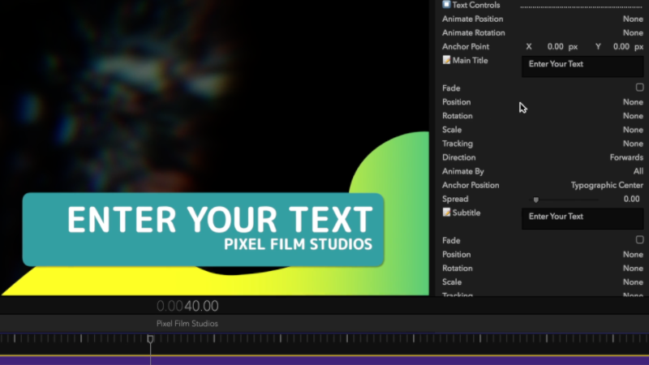Open the Animate By All dropdown
Screen dimensions: 649x365
click(x=638, y=171)
